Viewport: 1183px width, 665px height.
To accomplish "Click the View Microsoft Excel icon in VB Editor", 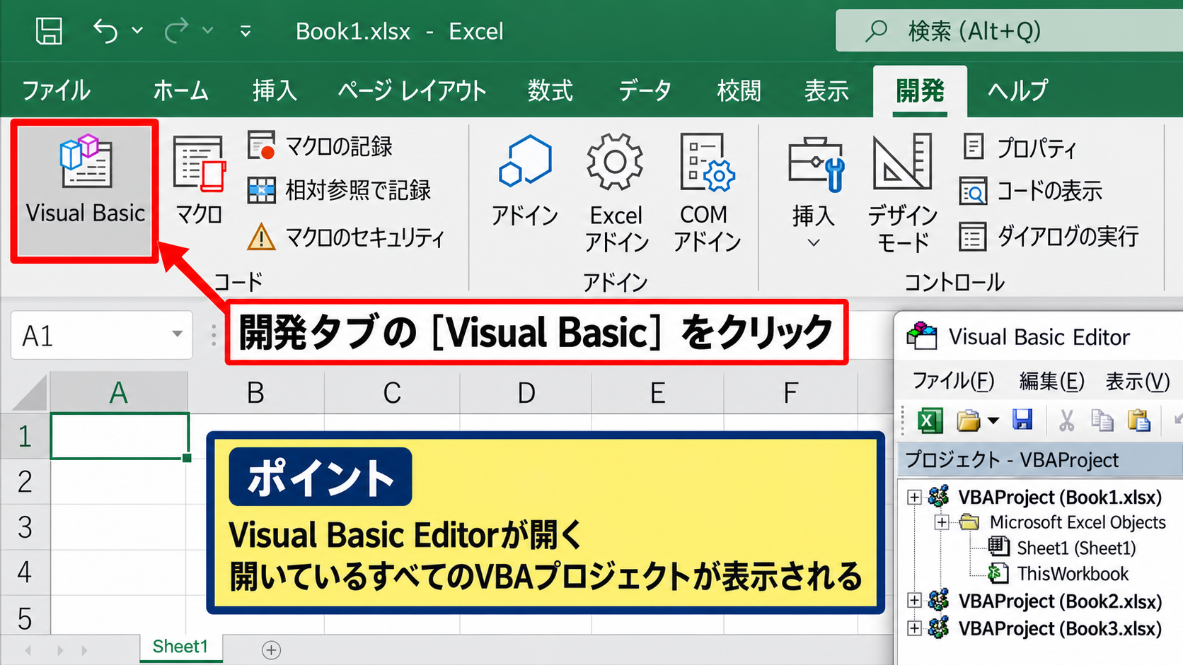I will (x=930, y=420).
